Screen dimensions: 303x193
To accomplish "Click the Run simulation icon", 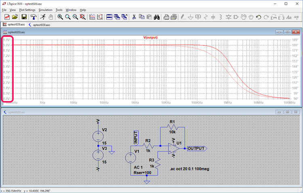I will click(42, 17).
